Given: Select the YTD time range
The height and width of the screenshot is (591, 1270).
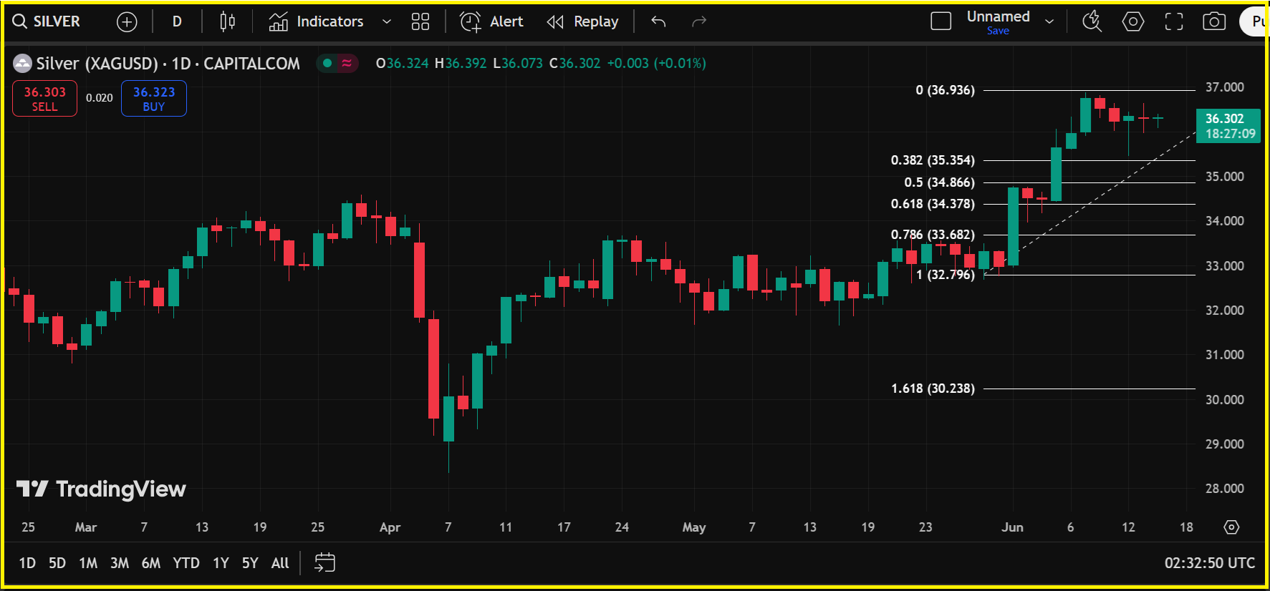Looking at the screenshot, I should point(186,563).
